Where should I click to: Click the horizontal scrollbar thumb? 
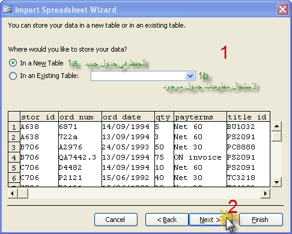23,193
